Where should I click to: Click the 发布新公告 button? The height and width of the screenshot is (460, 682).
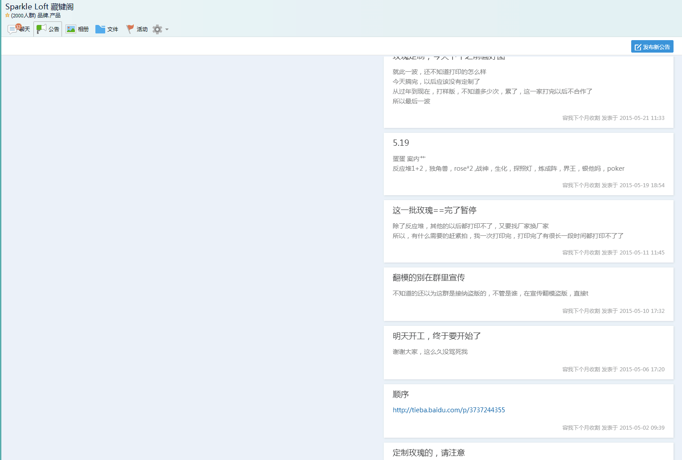click(652, 46)
